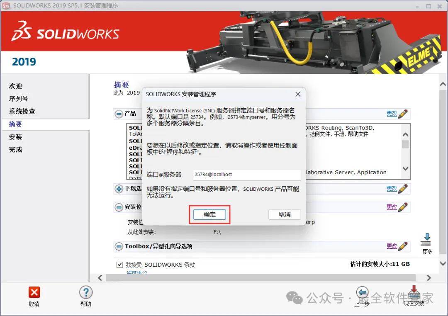Image resolution: width=448 pixels, height=316 pixels.
Task: Click main panel scroll up arrow
Action: (443, 84)
